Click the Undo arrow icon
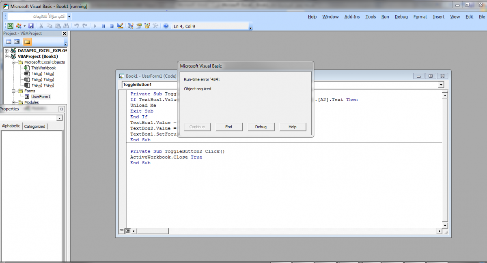The height and width of the screenshot is (263, 487). (76, 26)
